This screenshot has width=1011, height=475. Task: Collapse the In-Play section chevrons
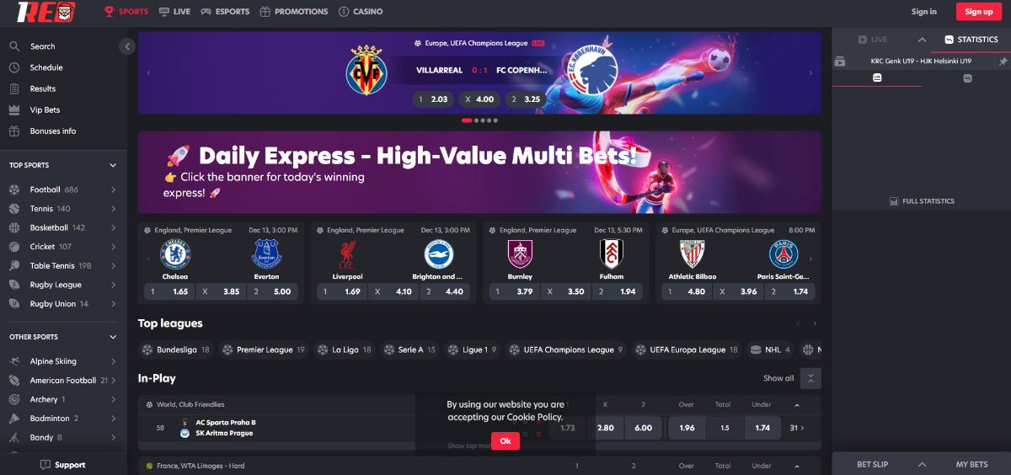pos(811,378)
